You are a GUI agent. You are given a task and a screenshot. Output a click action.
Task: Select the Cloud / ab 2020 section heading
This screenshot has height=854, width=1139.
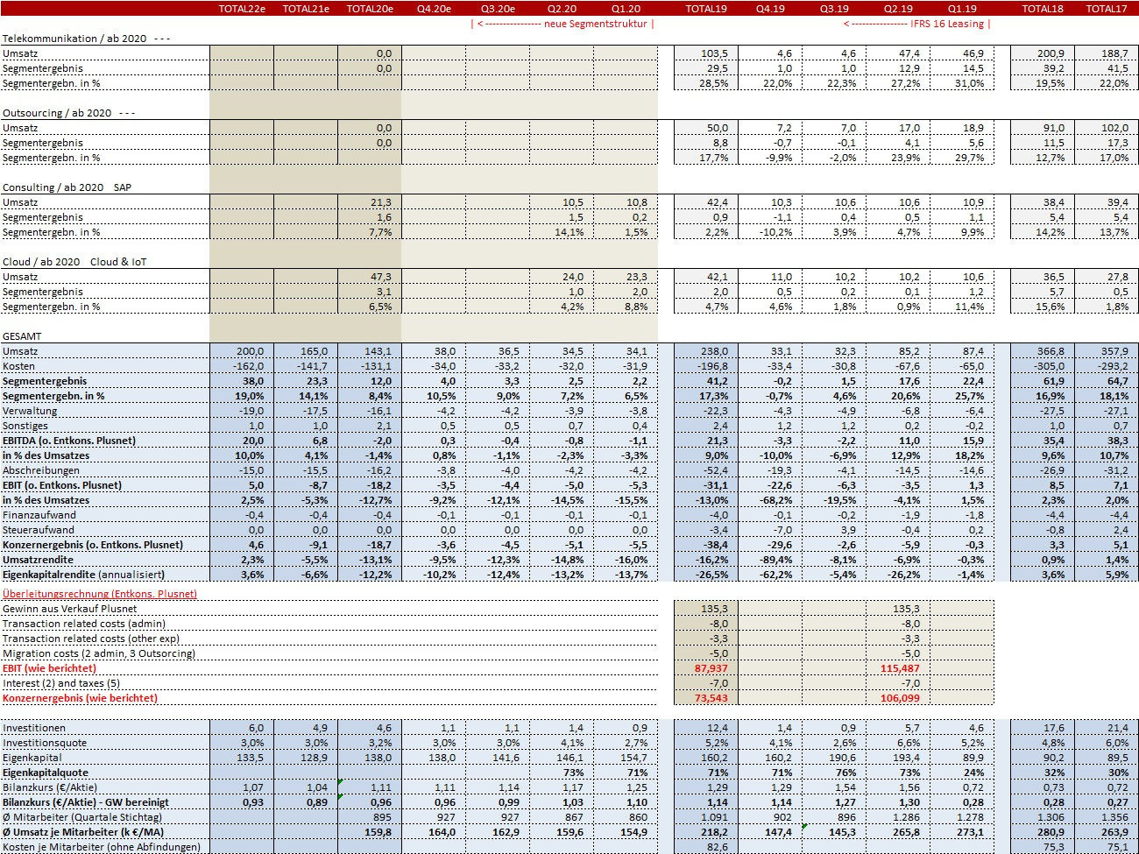pos(41,262)
